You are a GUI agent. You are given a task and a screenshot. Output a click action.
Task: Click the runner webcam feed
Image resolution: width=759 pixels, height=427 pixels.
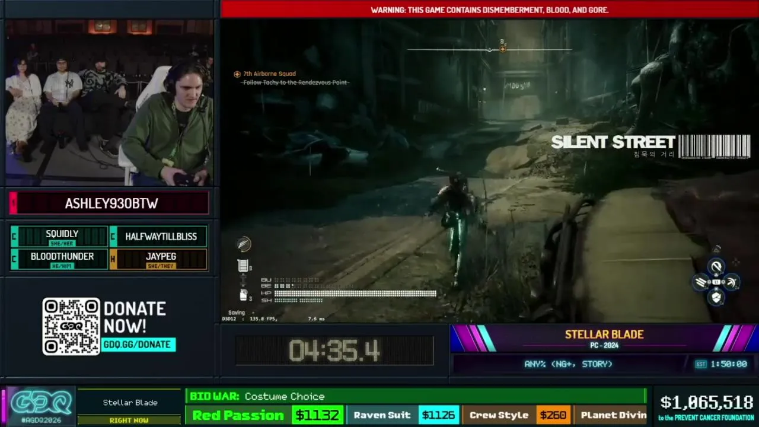pos(110,103)
